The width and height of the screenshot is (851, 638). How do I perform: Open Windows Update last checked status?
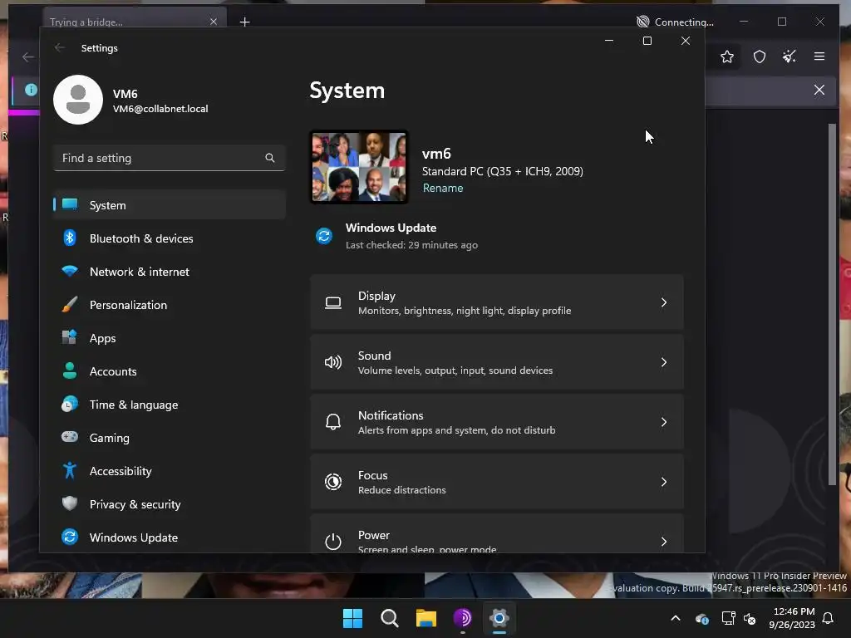coord(411,245)
